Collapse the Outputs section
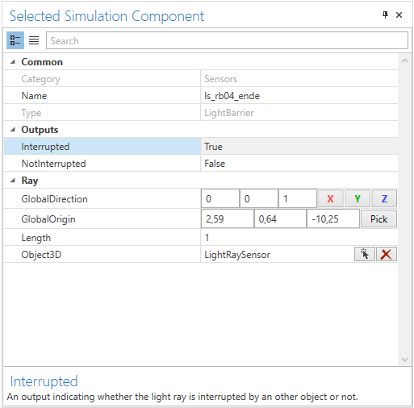414x408 pixels. click(x=13, y=130)
